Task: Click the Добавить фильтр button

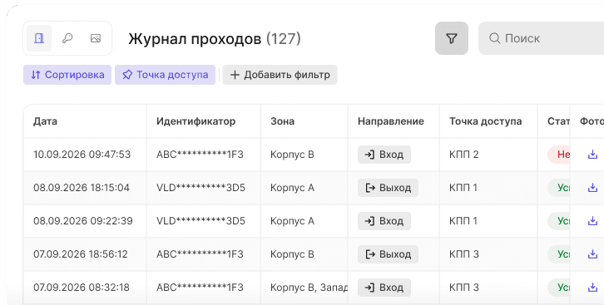Action: 280,75
